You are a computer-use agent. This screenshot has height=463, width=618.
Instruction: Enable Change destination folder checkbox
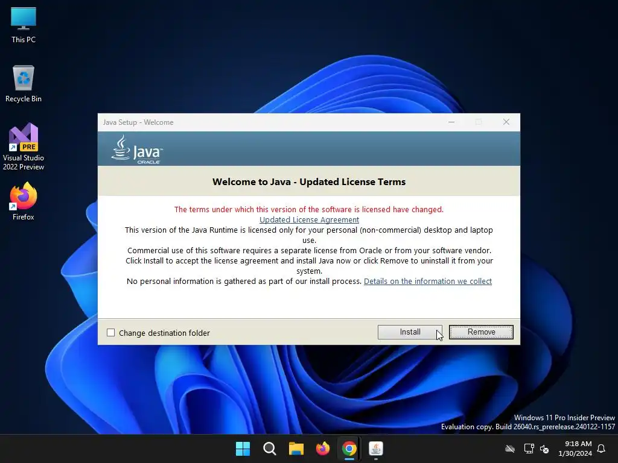click(x=111, y=333)
